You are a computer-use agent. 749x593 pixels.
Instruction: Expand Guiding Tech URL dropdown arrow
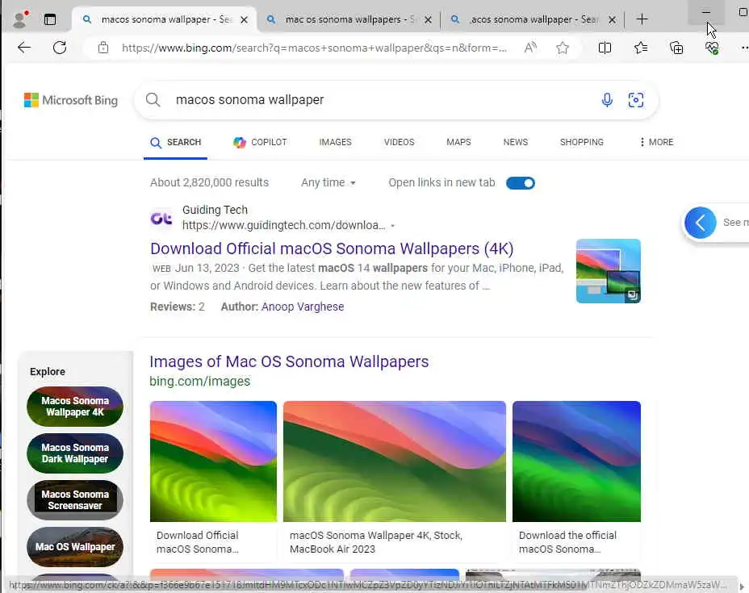pos(392,225)
